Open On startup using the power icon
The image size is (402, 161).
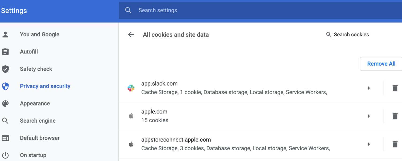(x=6, y=155)
